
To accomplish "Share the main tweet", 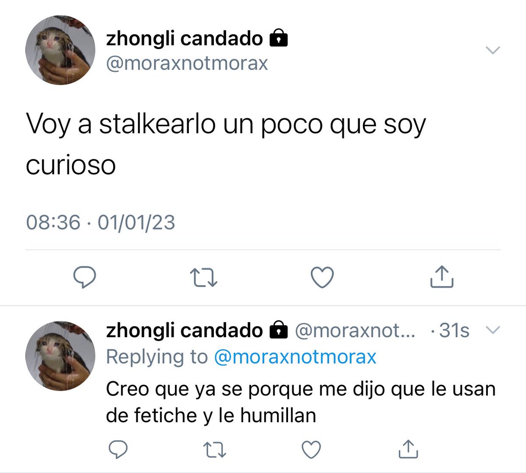I will point(441,276).
